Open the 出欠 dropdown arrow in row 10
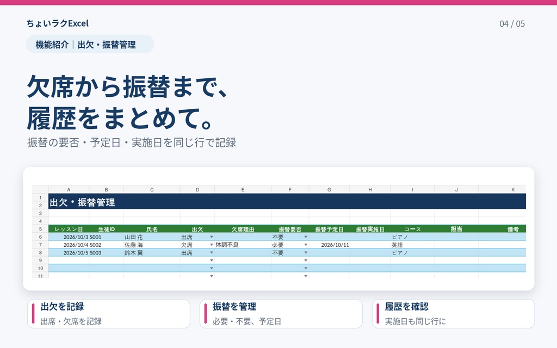 [212, 268]
